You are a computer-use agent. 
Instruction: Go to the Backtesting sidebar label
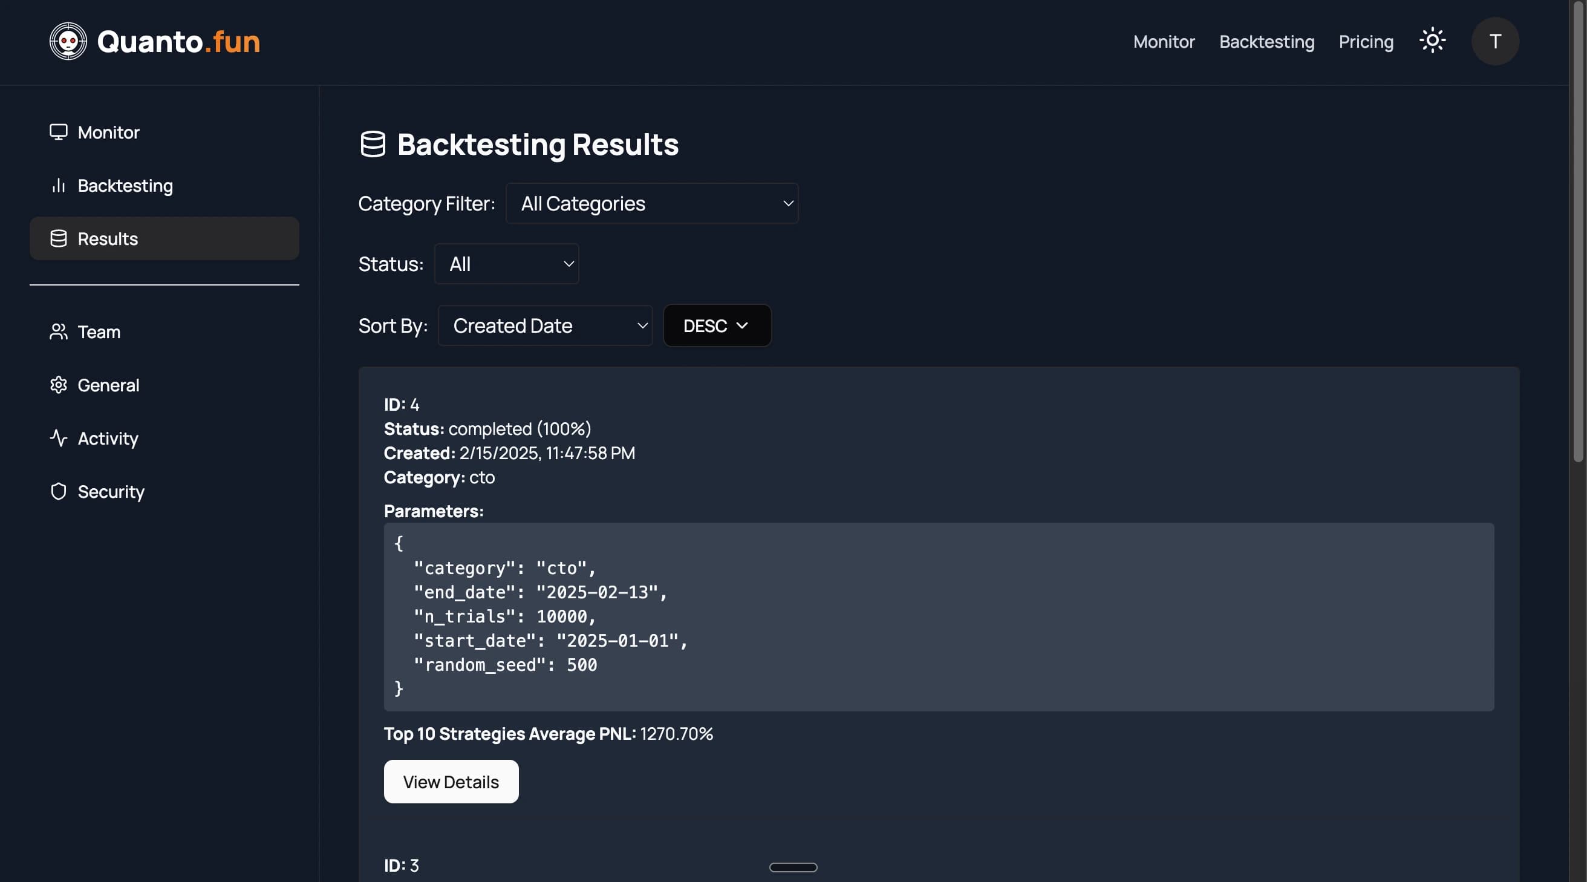pos(125,186)
